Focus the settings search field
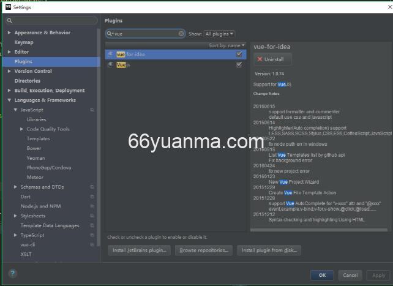Viewport: 393px width, 286px height. (x=51, y=21)
